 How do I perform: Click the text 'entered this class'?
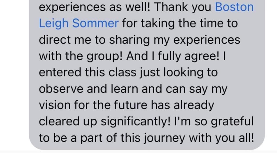pyautogui.click(x=88, y=72)
